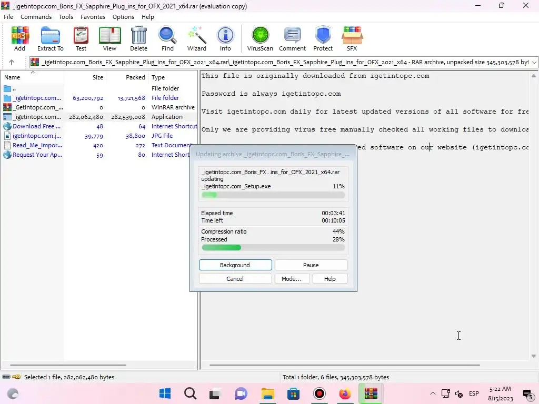Select Read_Me_Important text document
The height and width of the screenshot is (404, 539).
[99, 145]
